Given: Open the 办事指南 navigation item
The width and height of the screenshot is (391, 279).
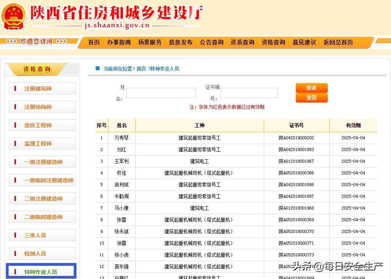Looking at the screenshot, I should tap(119, 42).
